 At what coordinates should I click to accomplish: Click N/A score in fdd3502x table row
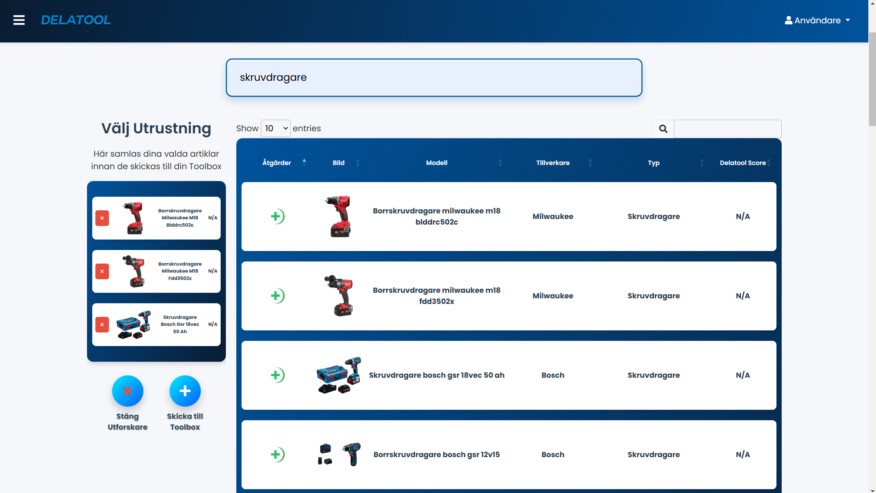pos(743,296)
